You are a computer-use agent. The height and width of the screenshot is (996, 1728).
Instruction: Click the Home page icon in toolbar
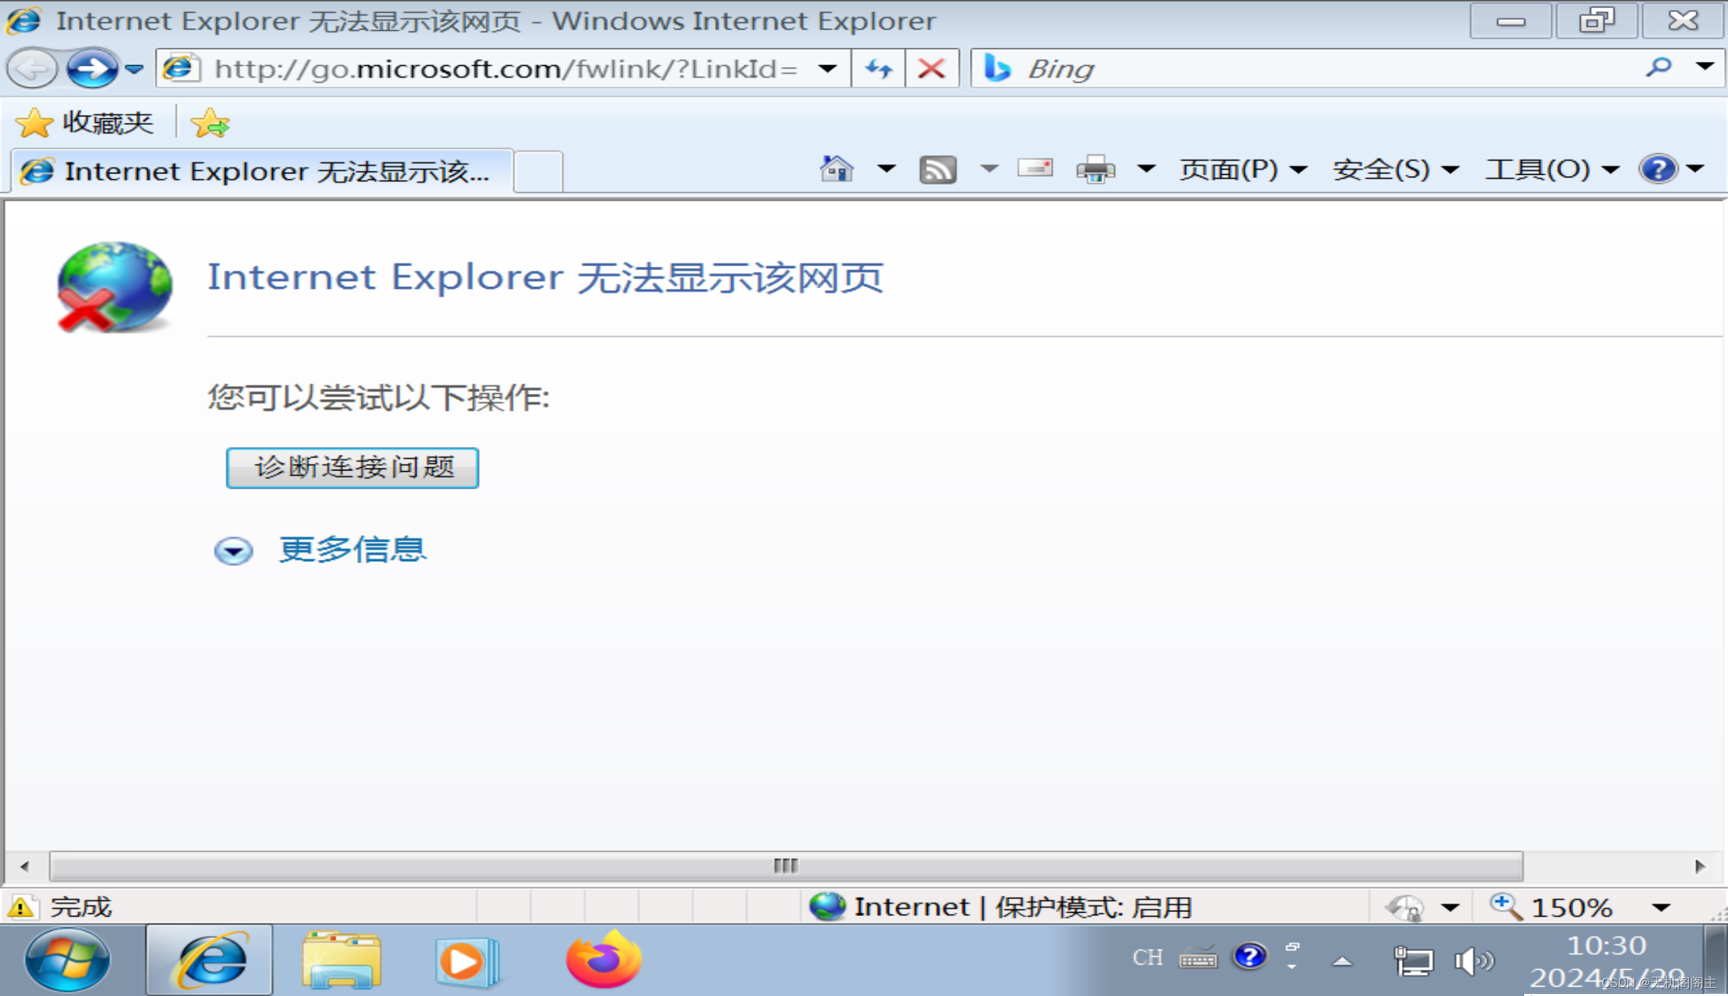[836, 169]
